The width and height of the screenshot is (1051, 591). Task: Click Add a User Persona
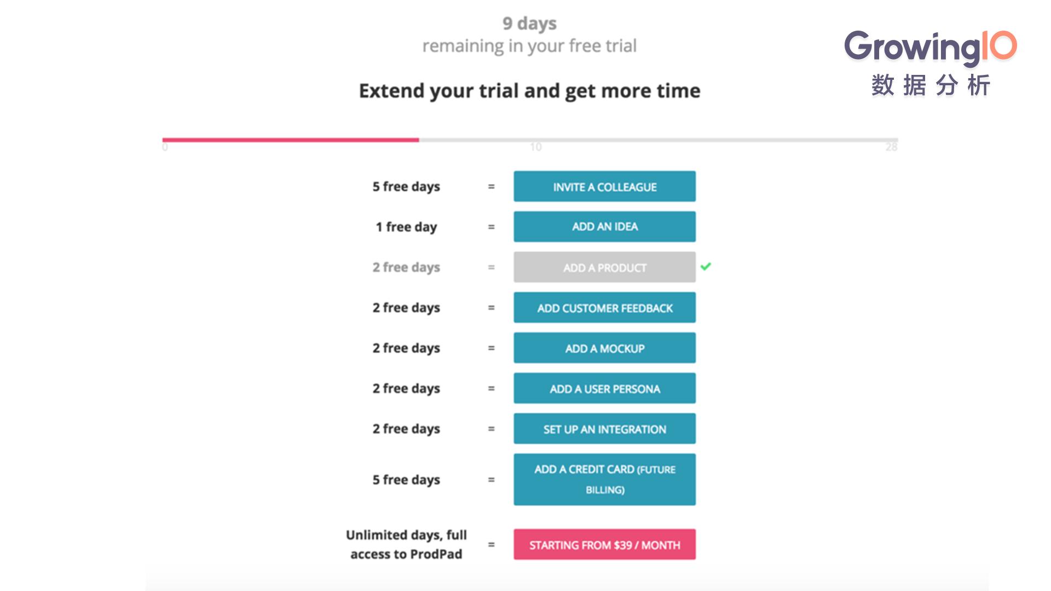604,389
